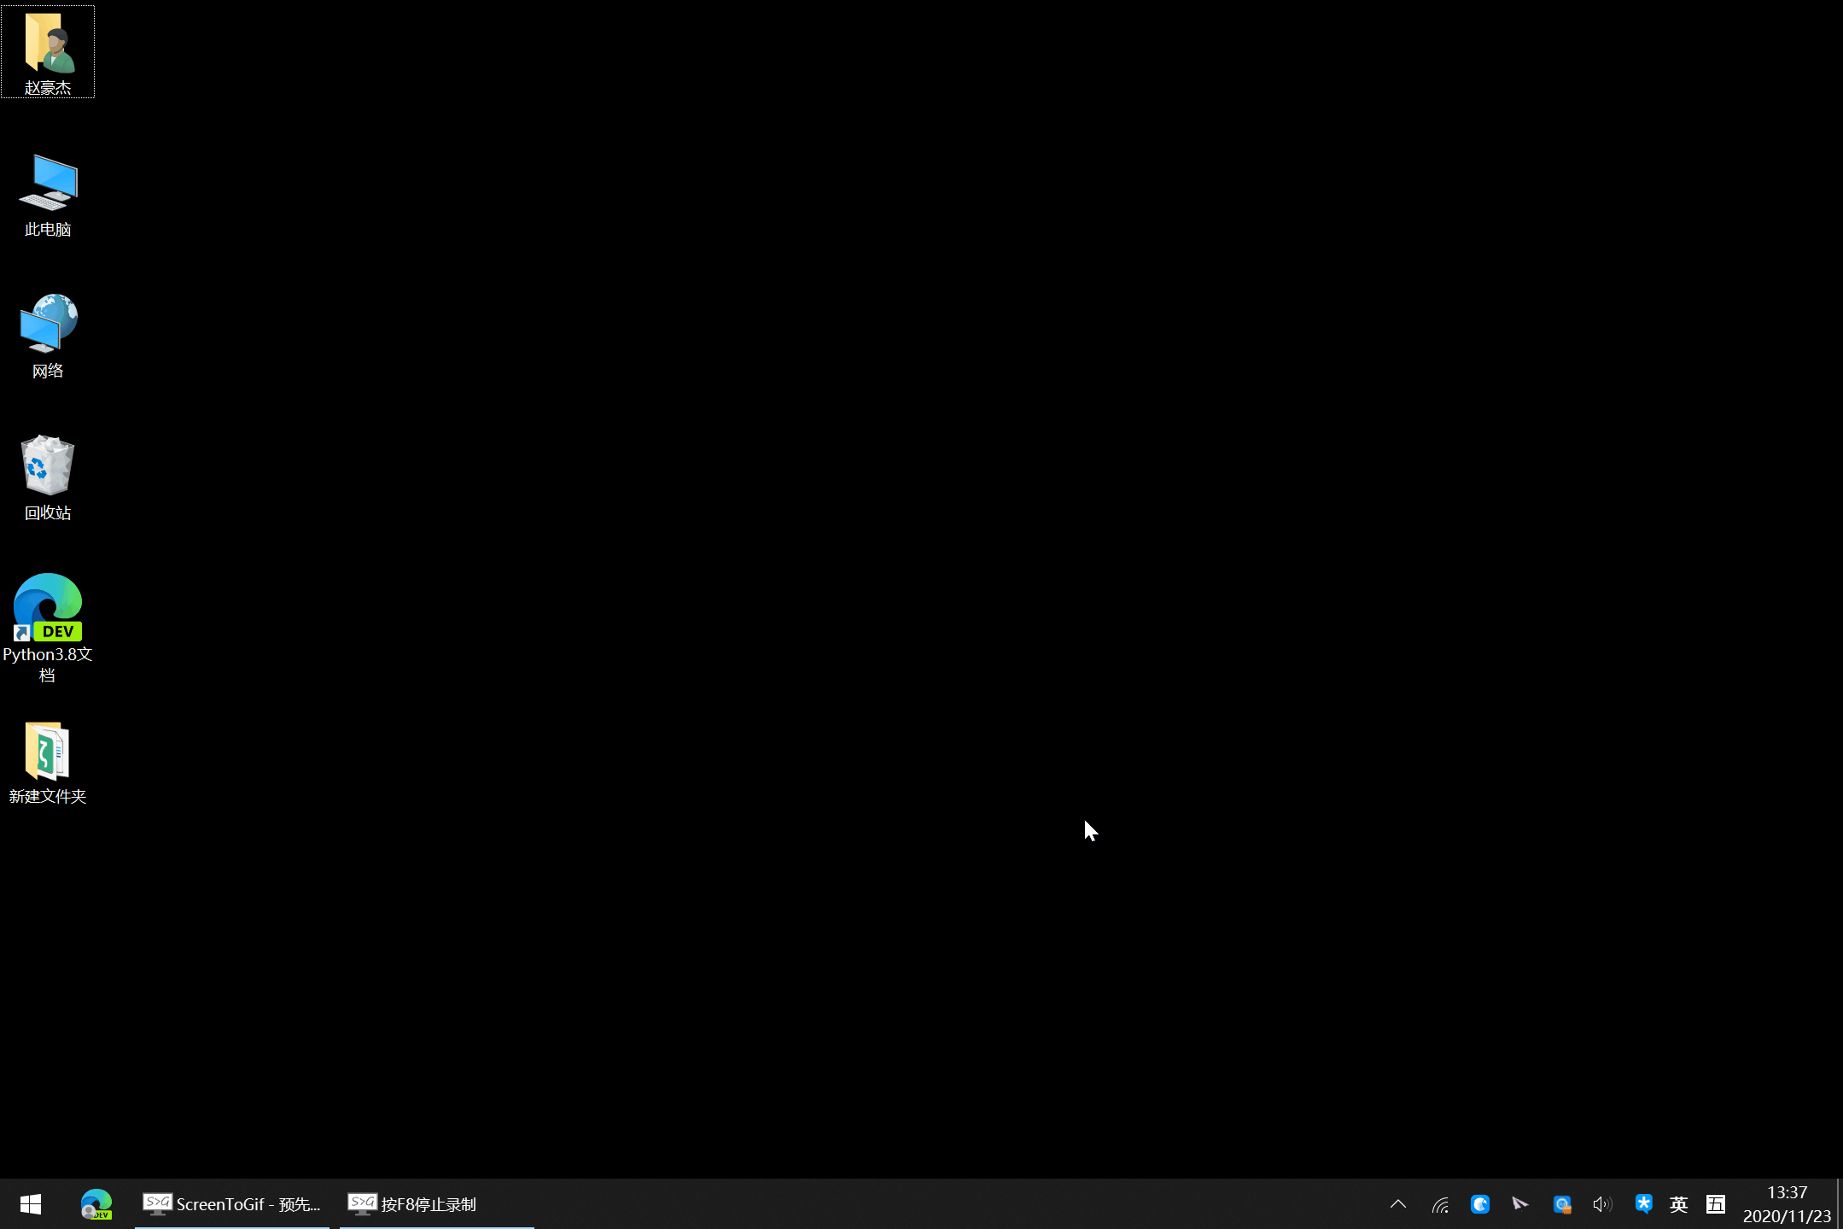Click the blue asterisk chat bubble tray icon

pyautogui.click(x=1642, y=1204)
